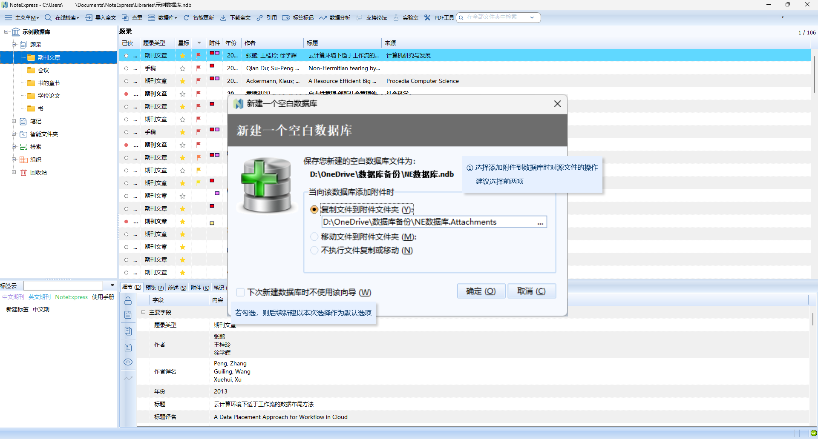Click the 回收站 trash icon in tree
This screenshot has height=439, width=818.
point(23,172)
